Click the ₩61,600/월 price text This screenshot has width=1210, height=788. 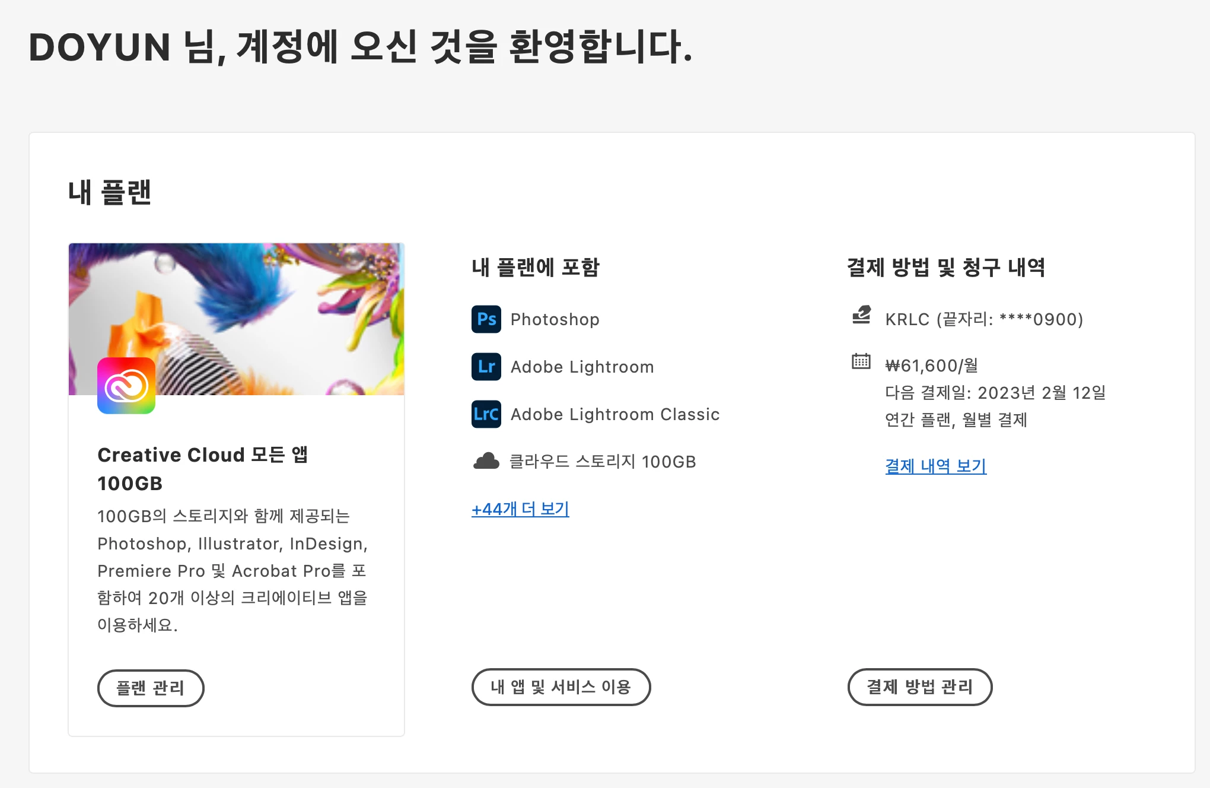pos(931,366)
